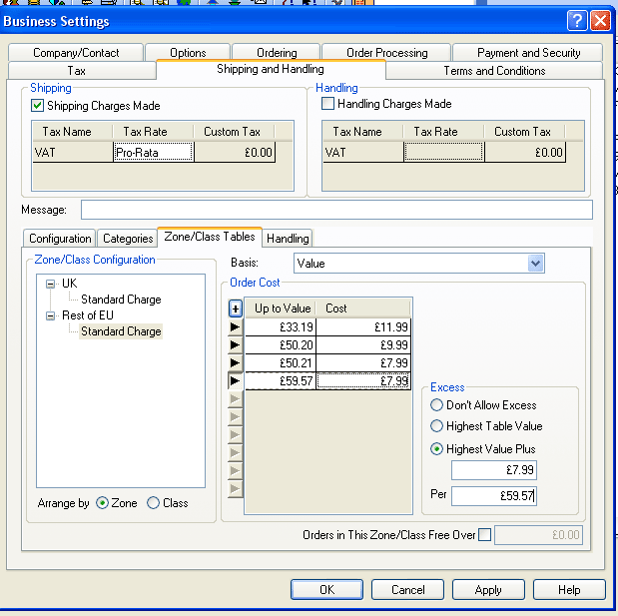The image size is (618, 616).
Task: Select row arrow for £50.20 entry
Action: 236,344
